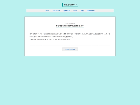Click the date 2026.03.09 (月)
The image size is (140, 105).
pos(70,23)
